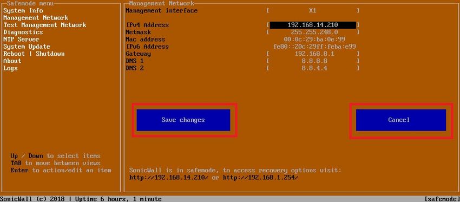Select System Update menu entry

coord(27,47)
